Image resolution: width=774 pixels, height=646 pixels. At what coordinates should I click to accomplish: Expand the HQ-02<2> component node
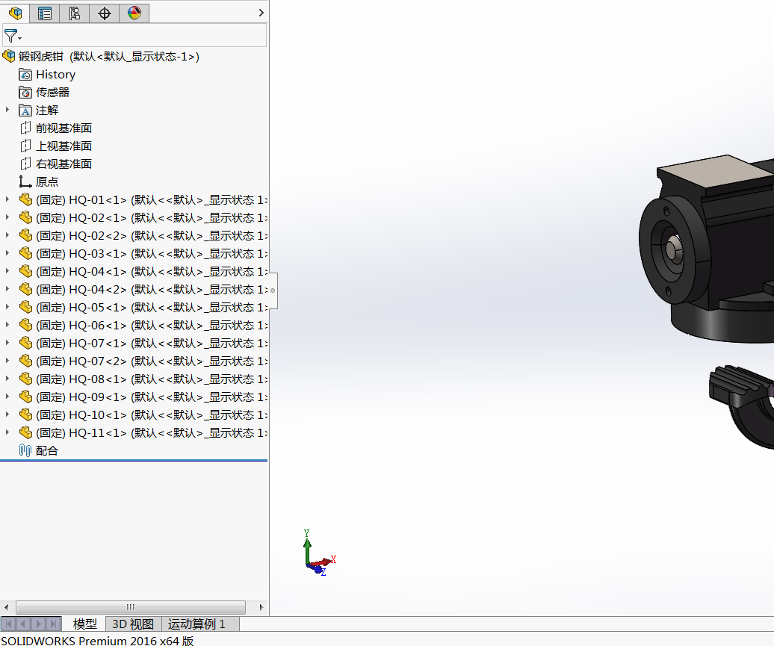tap(7, 235)
